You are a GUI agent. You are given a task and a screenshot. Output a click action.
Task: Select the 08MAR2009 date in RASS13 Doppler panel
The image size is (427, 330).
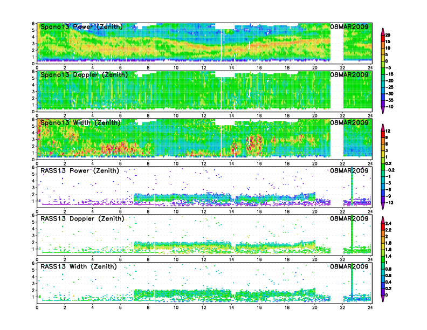point(349,218)
